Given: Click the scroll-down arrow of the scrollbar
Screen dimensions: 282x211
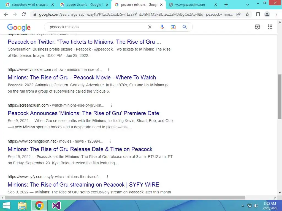Looking at the screenshot, I should (280, 193).
